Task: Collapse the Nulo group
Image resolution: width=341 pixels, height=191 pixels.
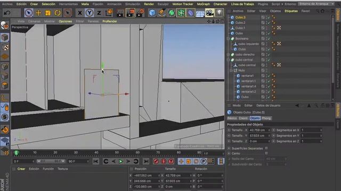Action: pyautogui.click(x=231, y=71)
